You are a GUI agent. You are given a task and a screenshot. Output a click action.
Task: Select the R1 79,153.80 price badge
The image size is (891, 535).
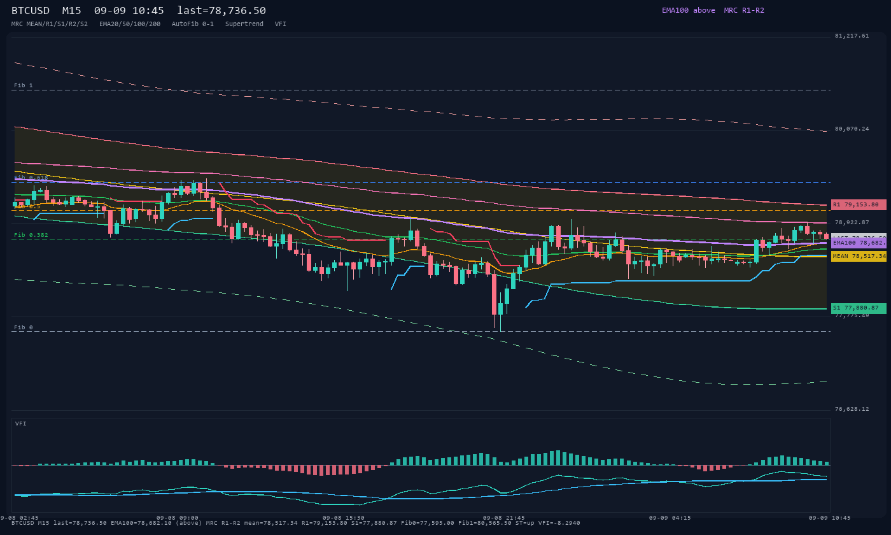click(859, 204)
